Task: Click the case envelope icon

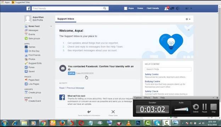Action: (63, 68)
